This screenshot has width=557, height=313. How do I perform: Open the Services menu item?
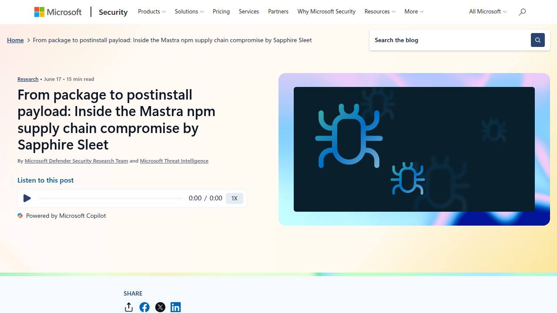(x=249, y=12)
